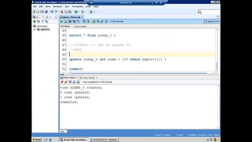Run Script from worksheet toolbar
Screen dimensions: 252x142
click(66, 21)
